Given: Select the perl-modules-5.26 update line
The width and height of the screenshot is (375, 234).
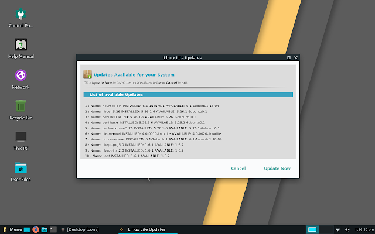Looking at the screenshot, I should (152, 128).
